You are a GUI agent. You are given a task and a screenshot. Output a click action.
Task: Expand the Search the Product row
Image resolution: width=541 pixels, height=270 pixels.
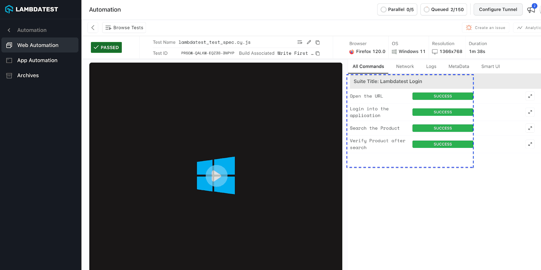coord(530,128)
